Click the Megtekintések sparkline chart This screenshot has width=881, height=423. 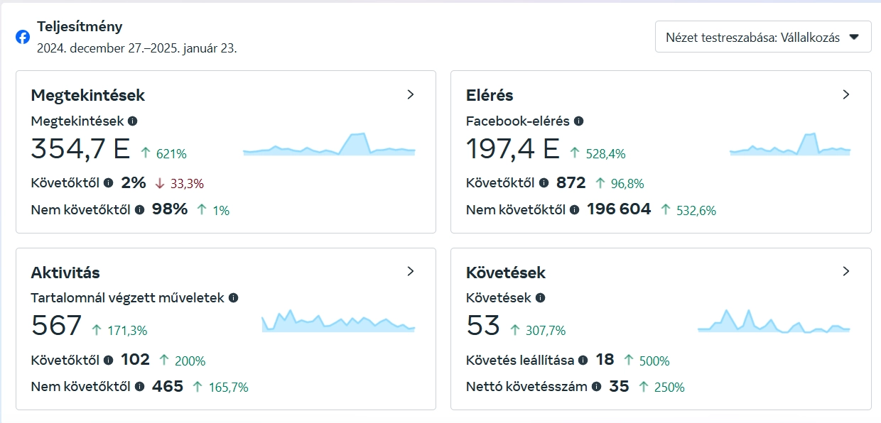[x=329, y=145]
